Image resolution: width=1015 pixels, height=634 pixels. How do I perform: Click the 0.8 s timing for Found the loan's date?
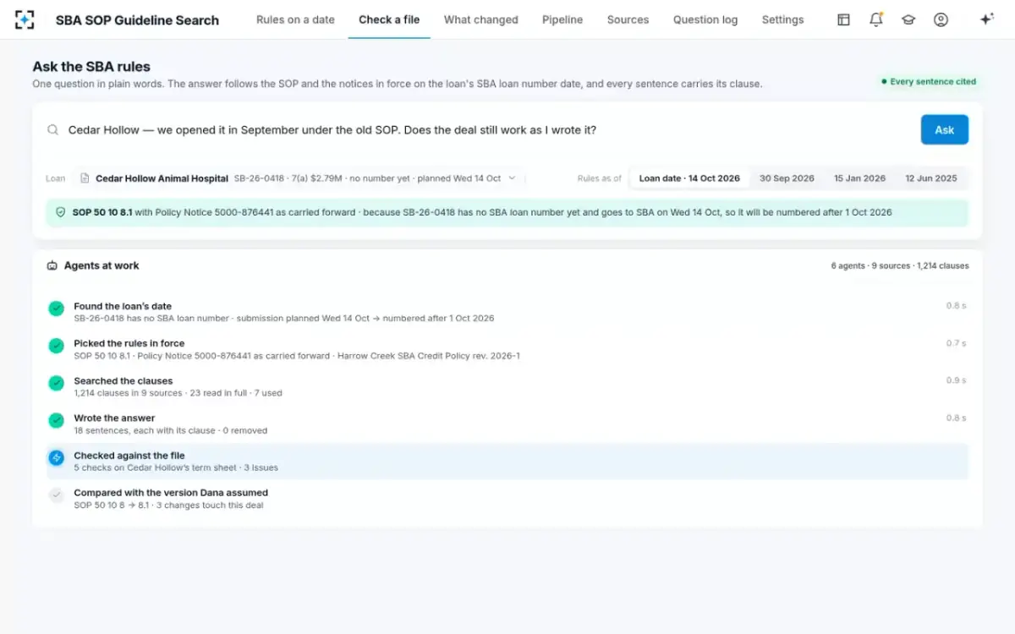click(956, 306)
